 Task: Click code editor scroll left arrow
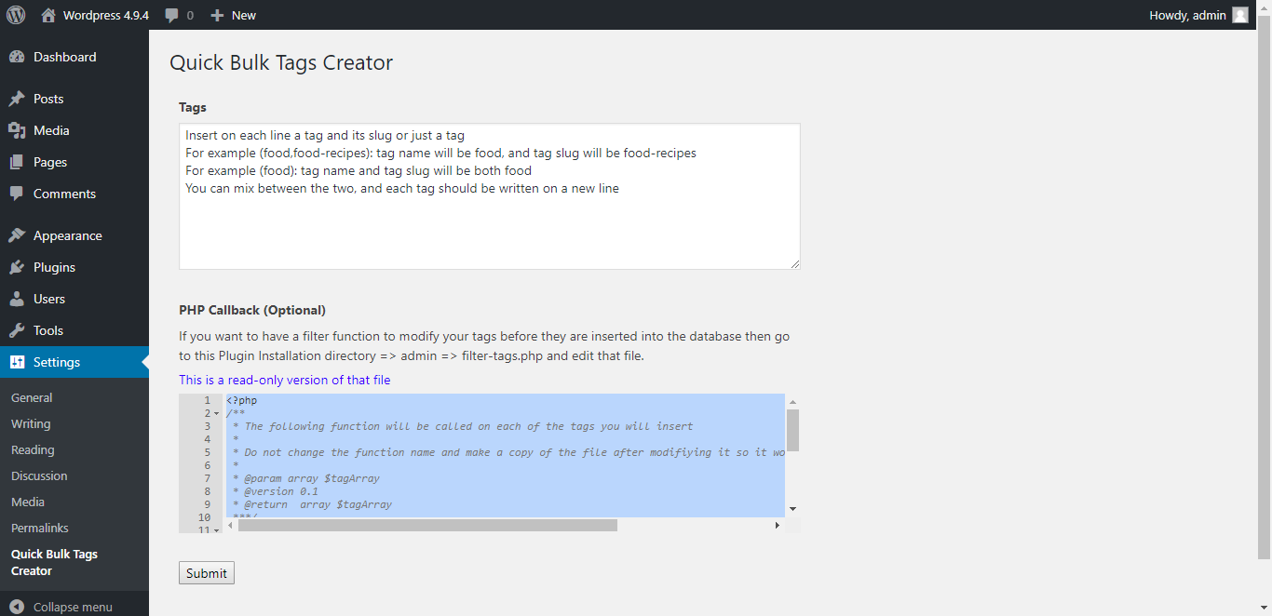[x=231, y=526]
